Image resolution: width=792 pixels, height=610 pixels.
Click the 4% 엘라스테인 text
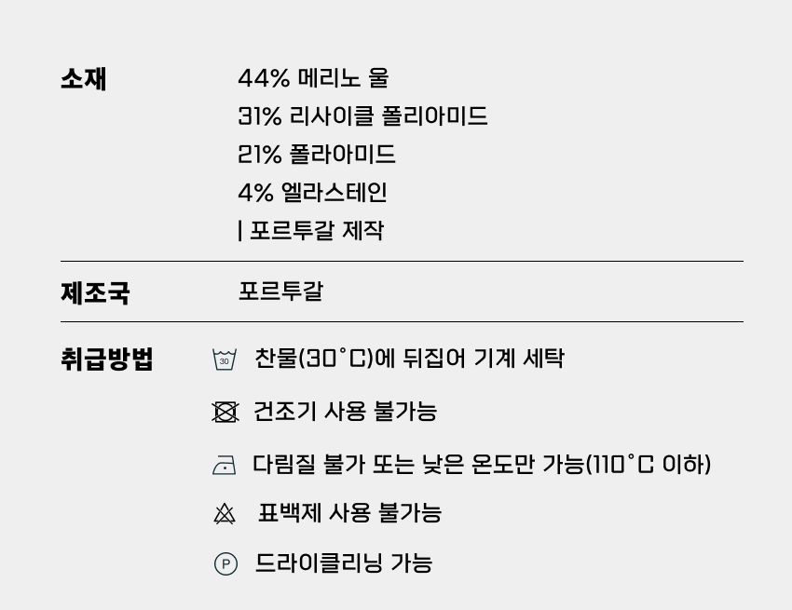point(312,193)
